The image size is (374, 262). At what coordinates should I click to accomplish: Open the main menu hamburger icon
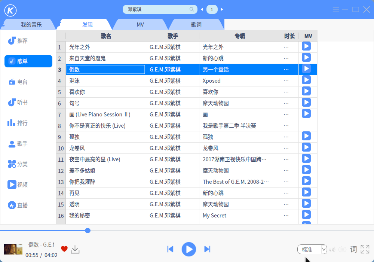(336, 10)
